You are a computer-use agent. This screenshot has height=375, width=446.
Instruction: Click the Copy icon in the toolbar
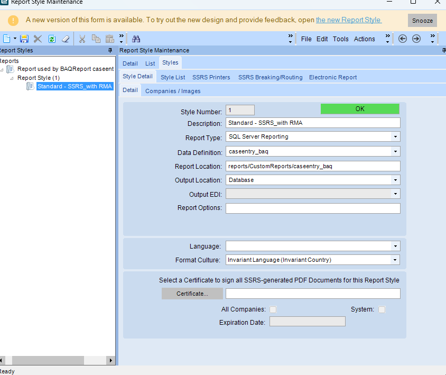[96, 39]
